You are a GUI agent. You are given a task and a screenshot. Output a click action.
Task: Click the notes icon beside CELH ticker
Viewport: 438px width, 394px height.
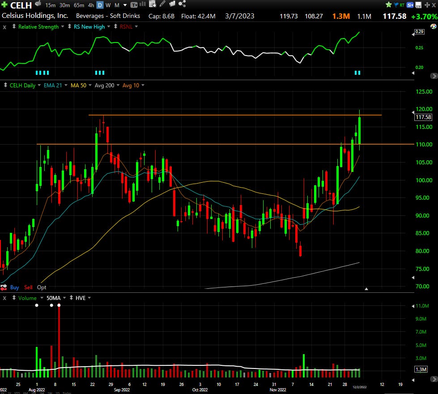38,4
